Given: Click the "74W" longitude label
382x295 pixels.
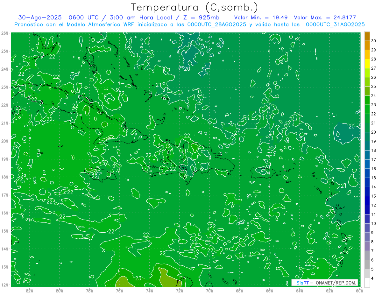Looking at the screenshot, I should tap(150, 291).
